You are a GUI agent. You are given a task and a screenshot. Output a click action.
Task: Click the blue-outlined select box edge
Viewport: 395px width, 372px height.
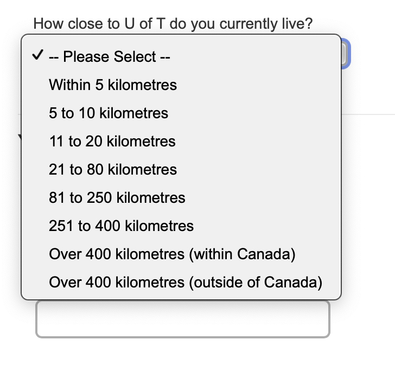(x=346, y=54)
